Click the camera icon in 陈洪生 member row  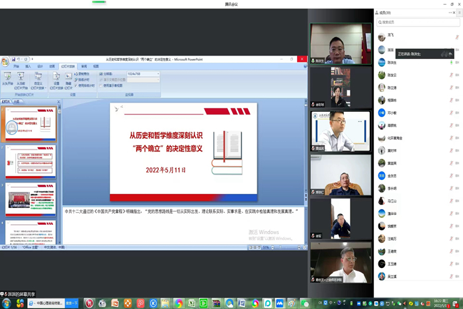pos(457,62)
